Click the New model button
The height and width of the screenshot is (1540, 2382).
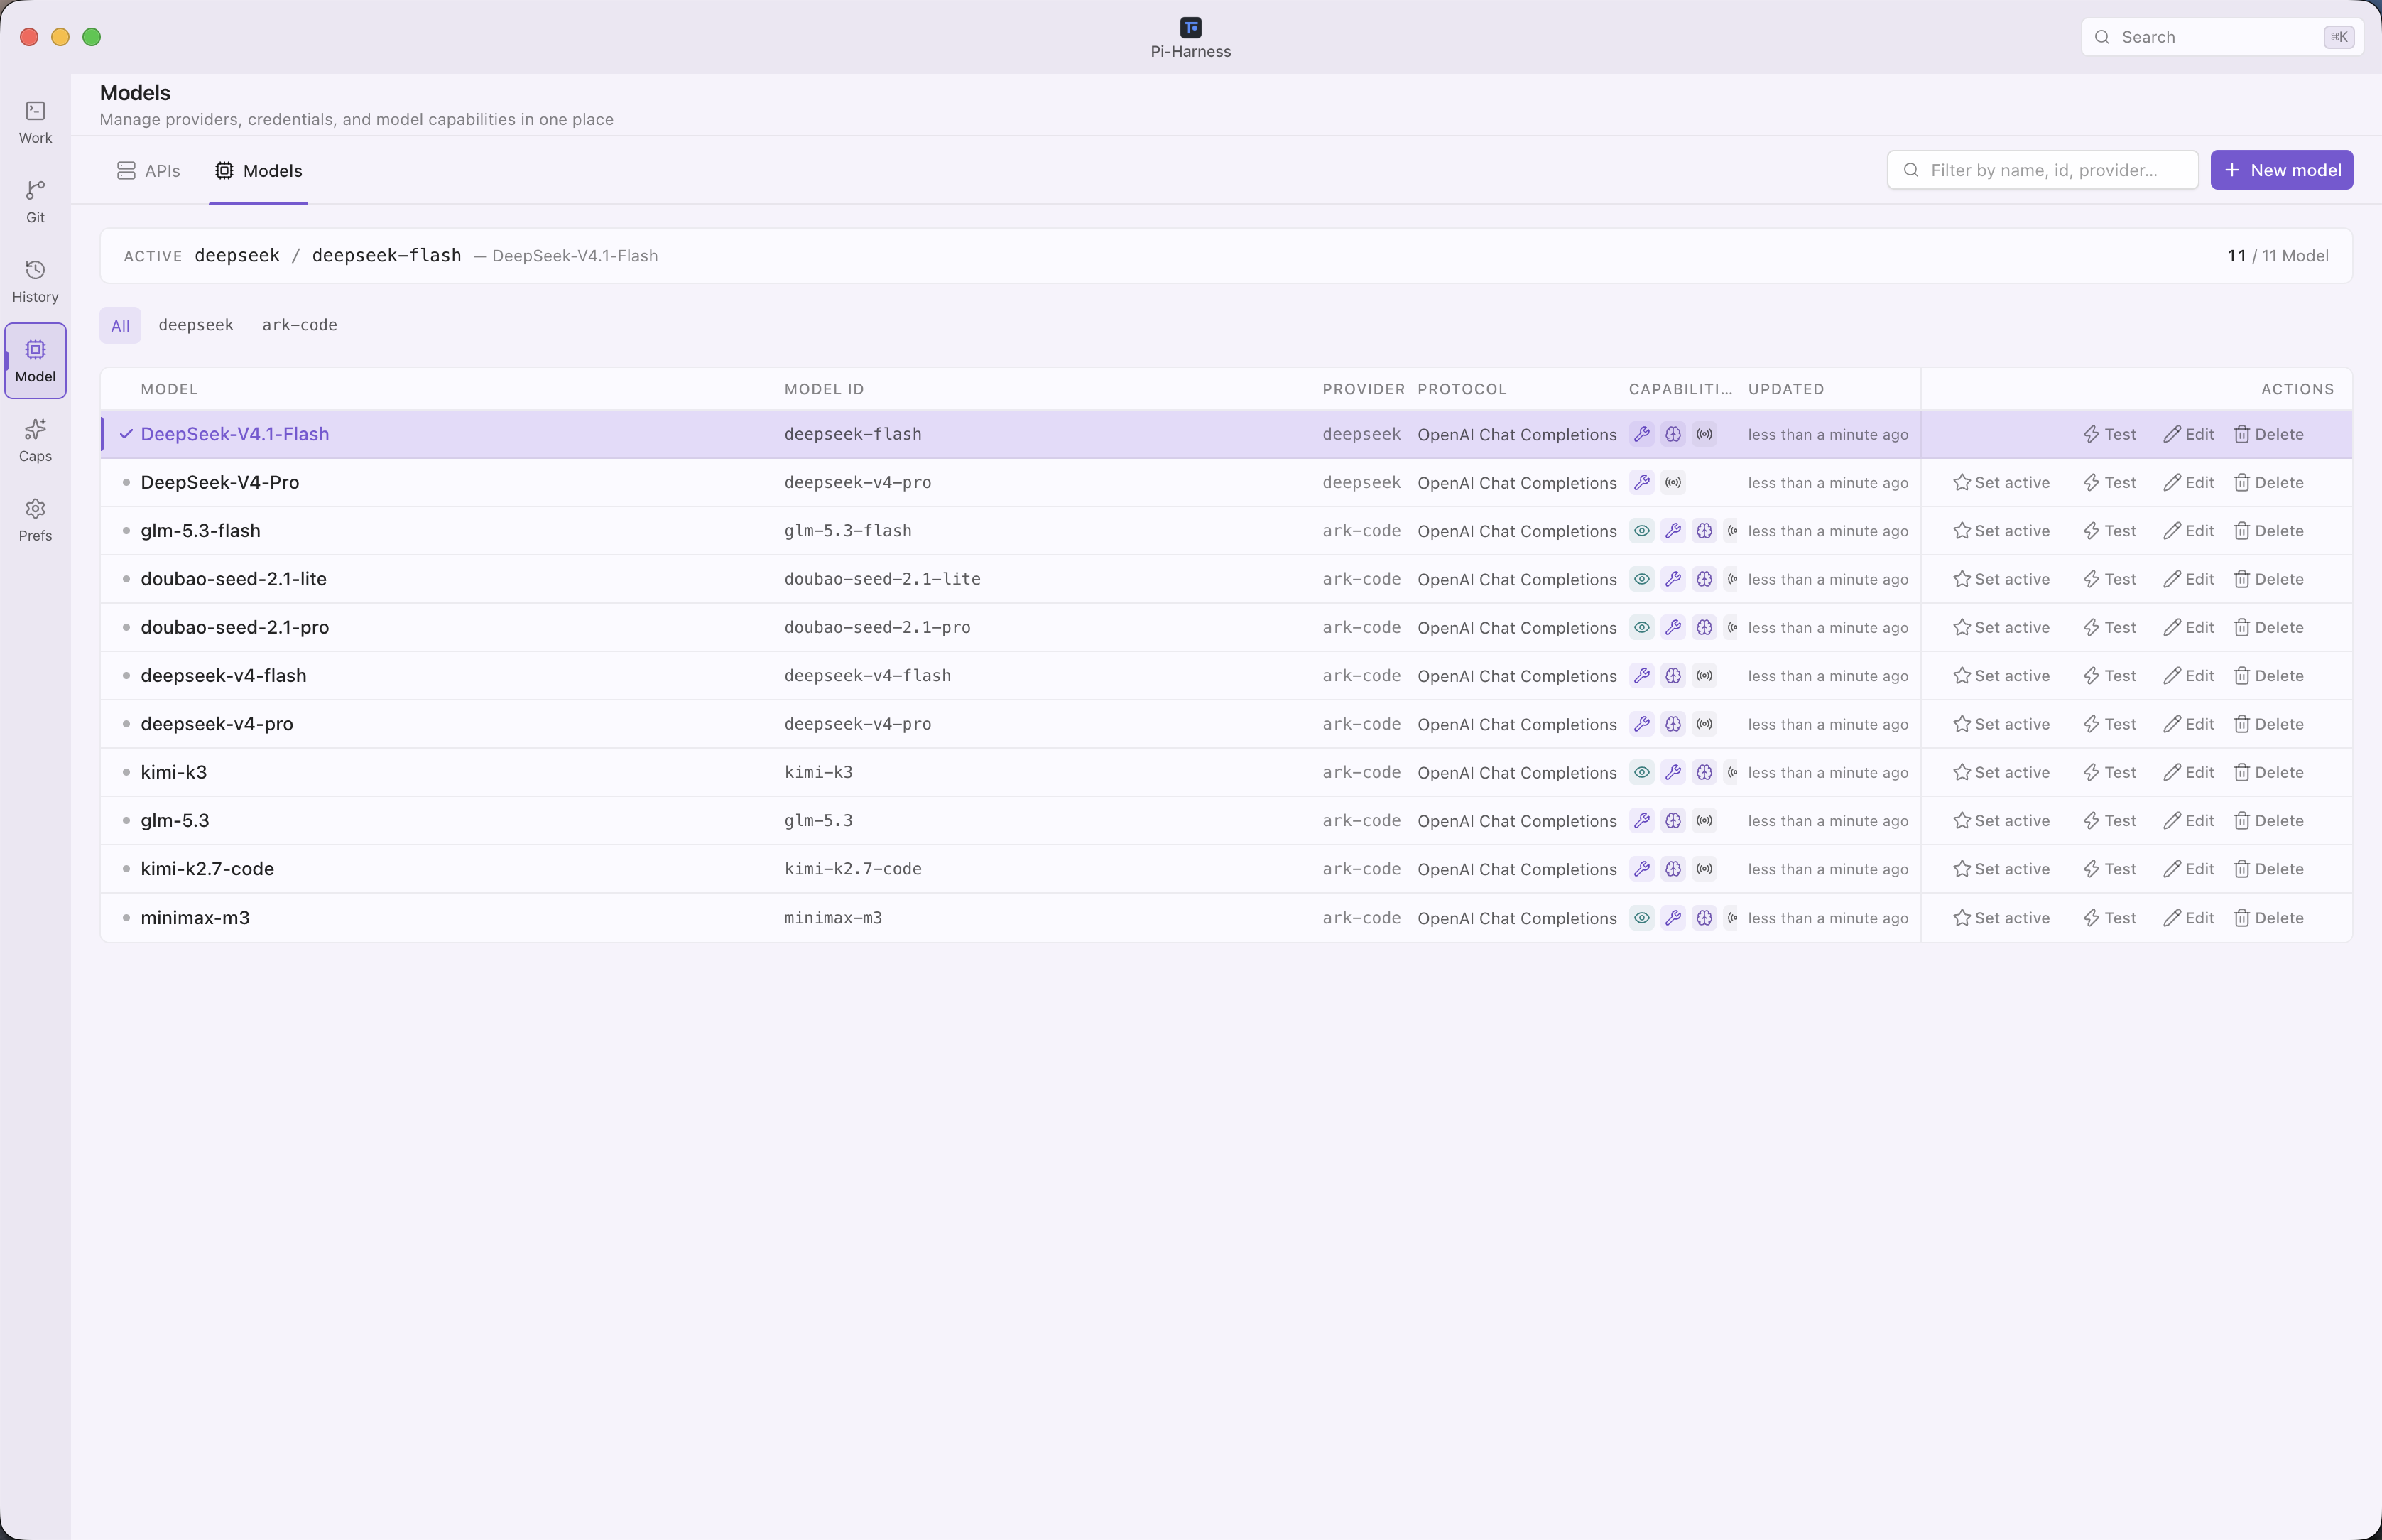(2281, 170)
